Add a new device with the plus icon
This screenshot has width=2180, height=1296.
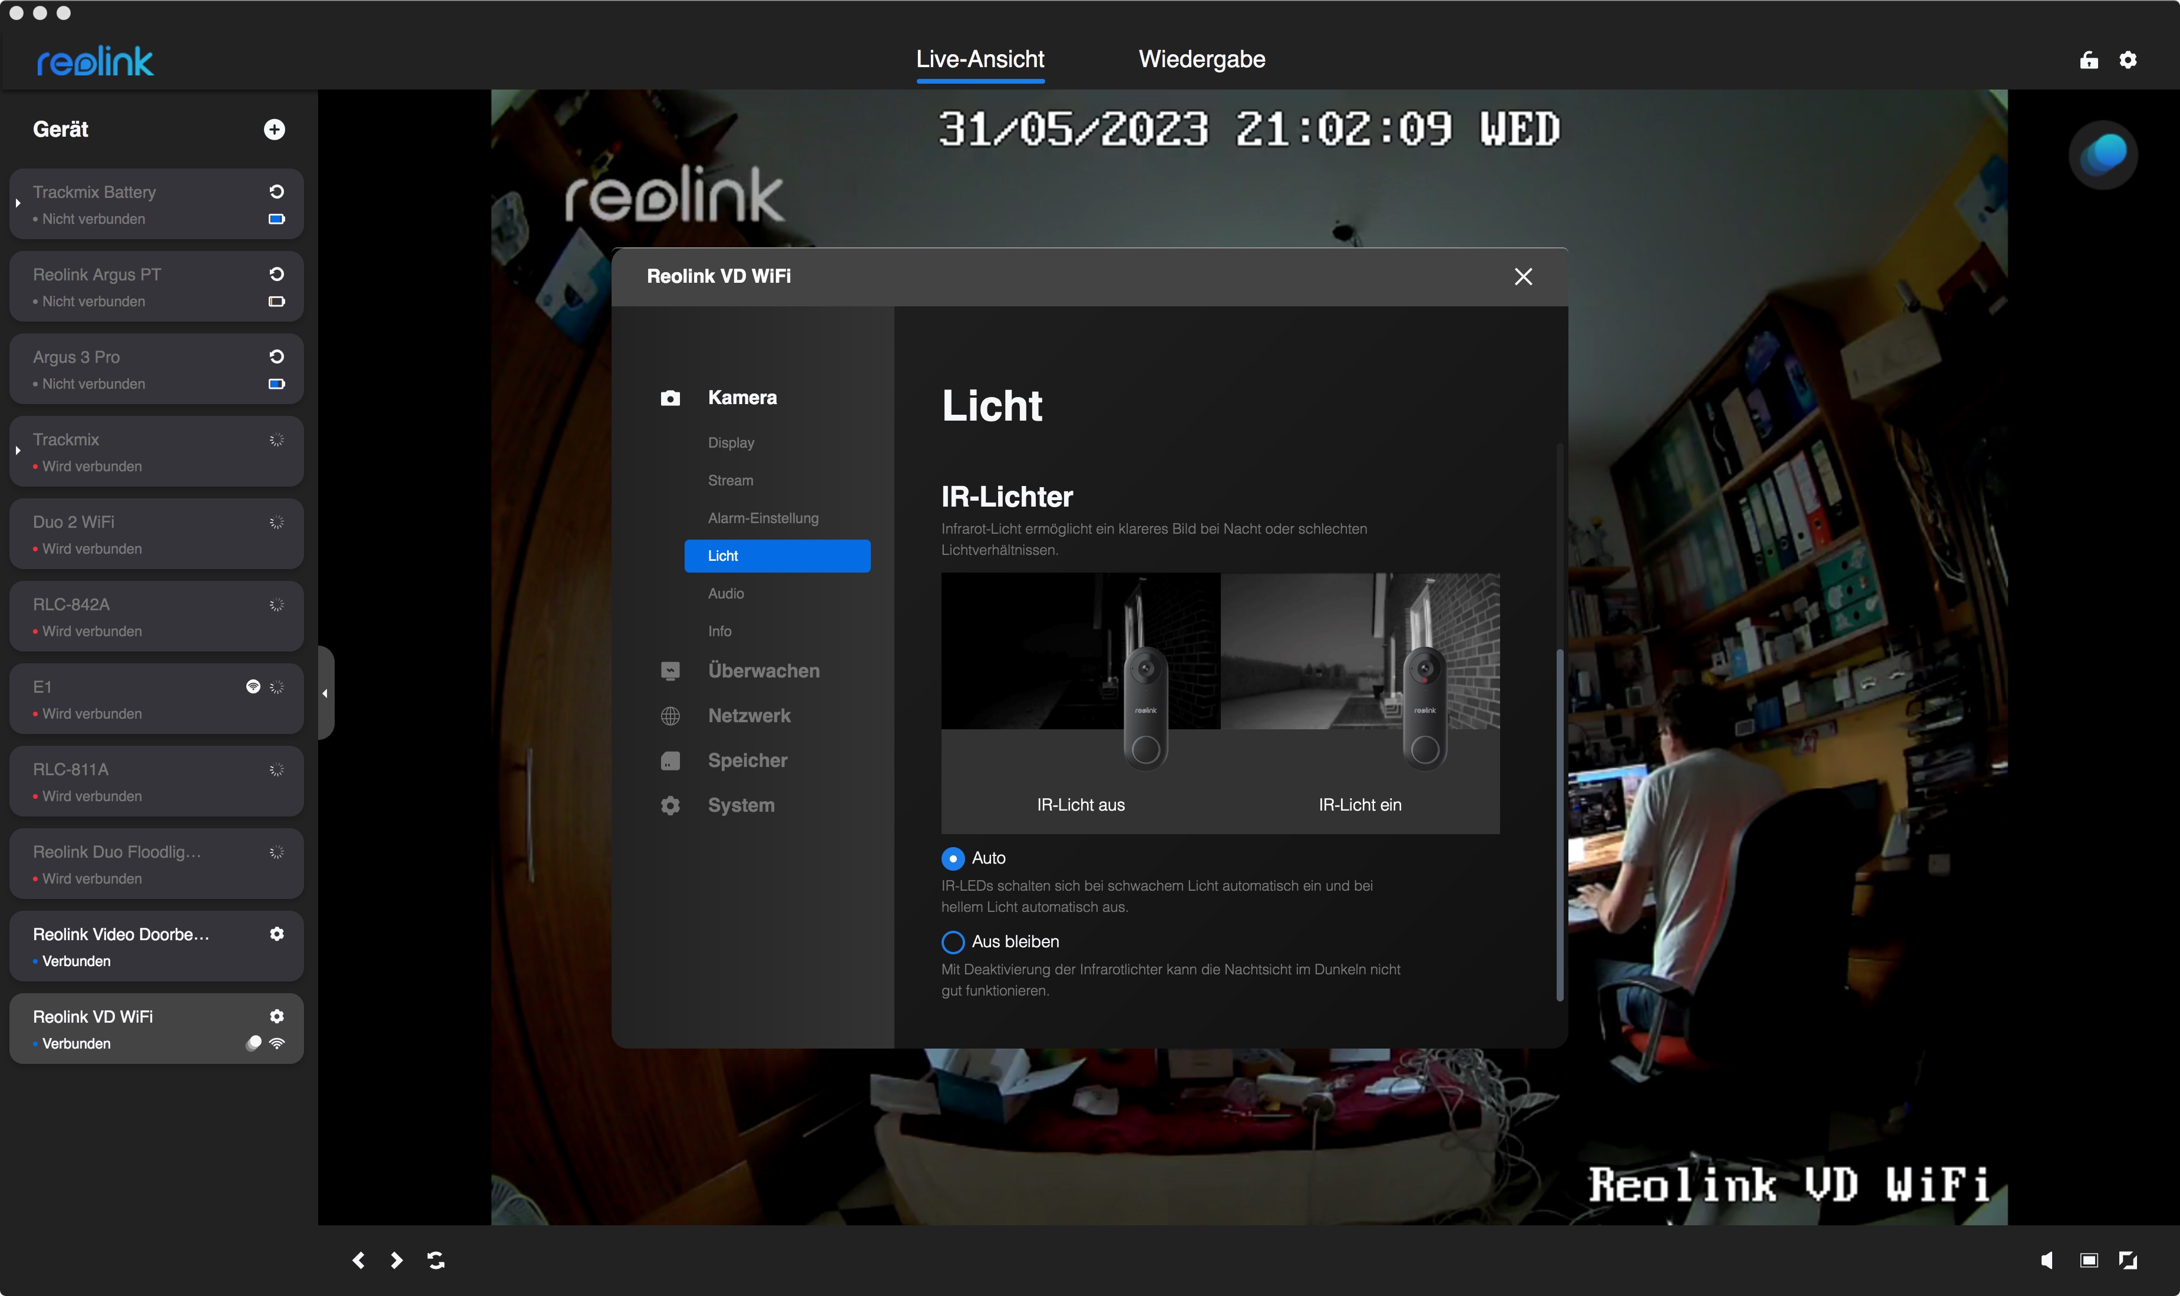274,129
